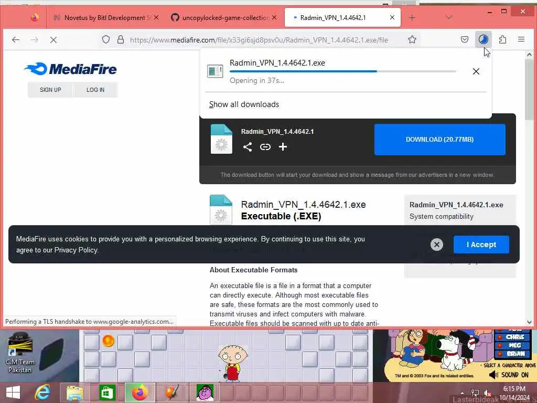Close the uncopylocked-game-collection tab
The image size is (537, 403).
[274, 17]
